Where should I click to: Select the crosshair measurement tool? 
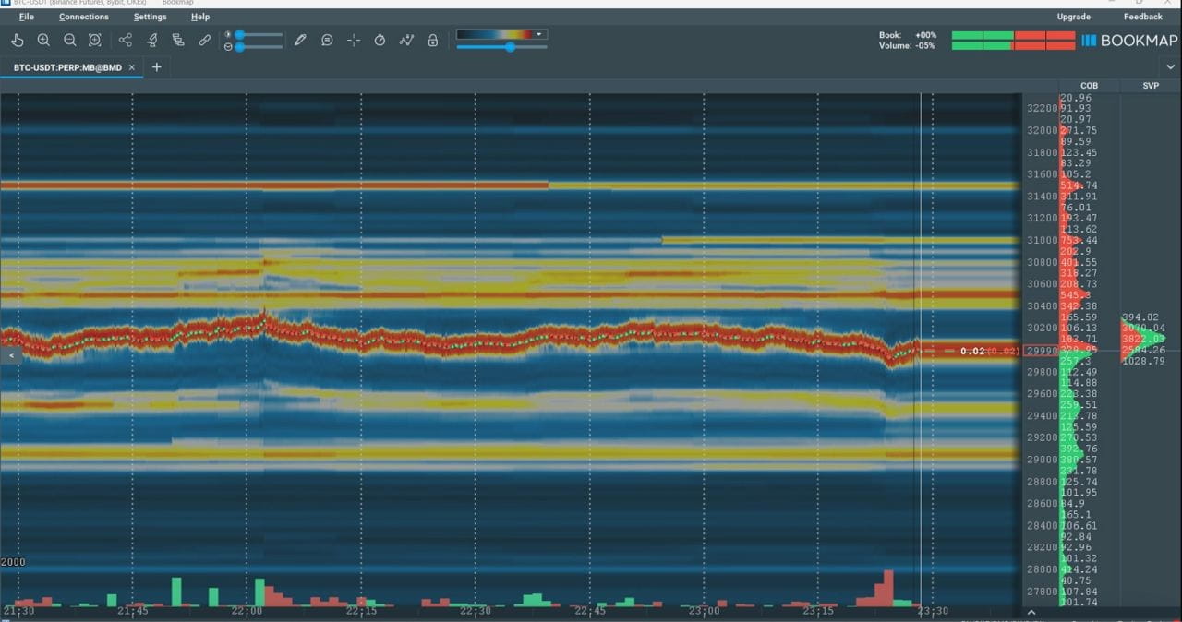click(x=353, y=40)
